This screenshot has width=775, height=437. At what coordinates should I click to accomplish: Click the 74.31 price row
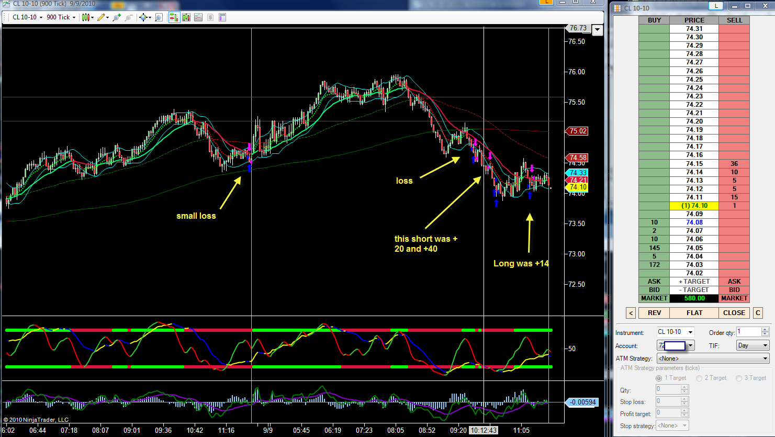coord(694,29)
